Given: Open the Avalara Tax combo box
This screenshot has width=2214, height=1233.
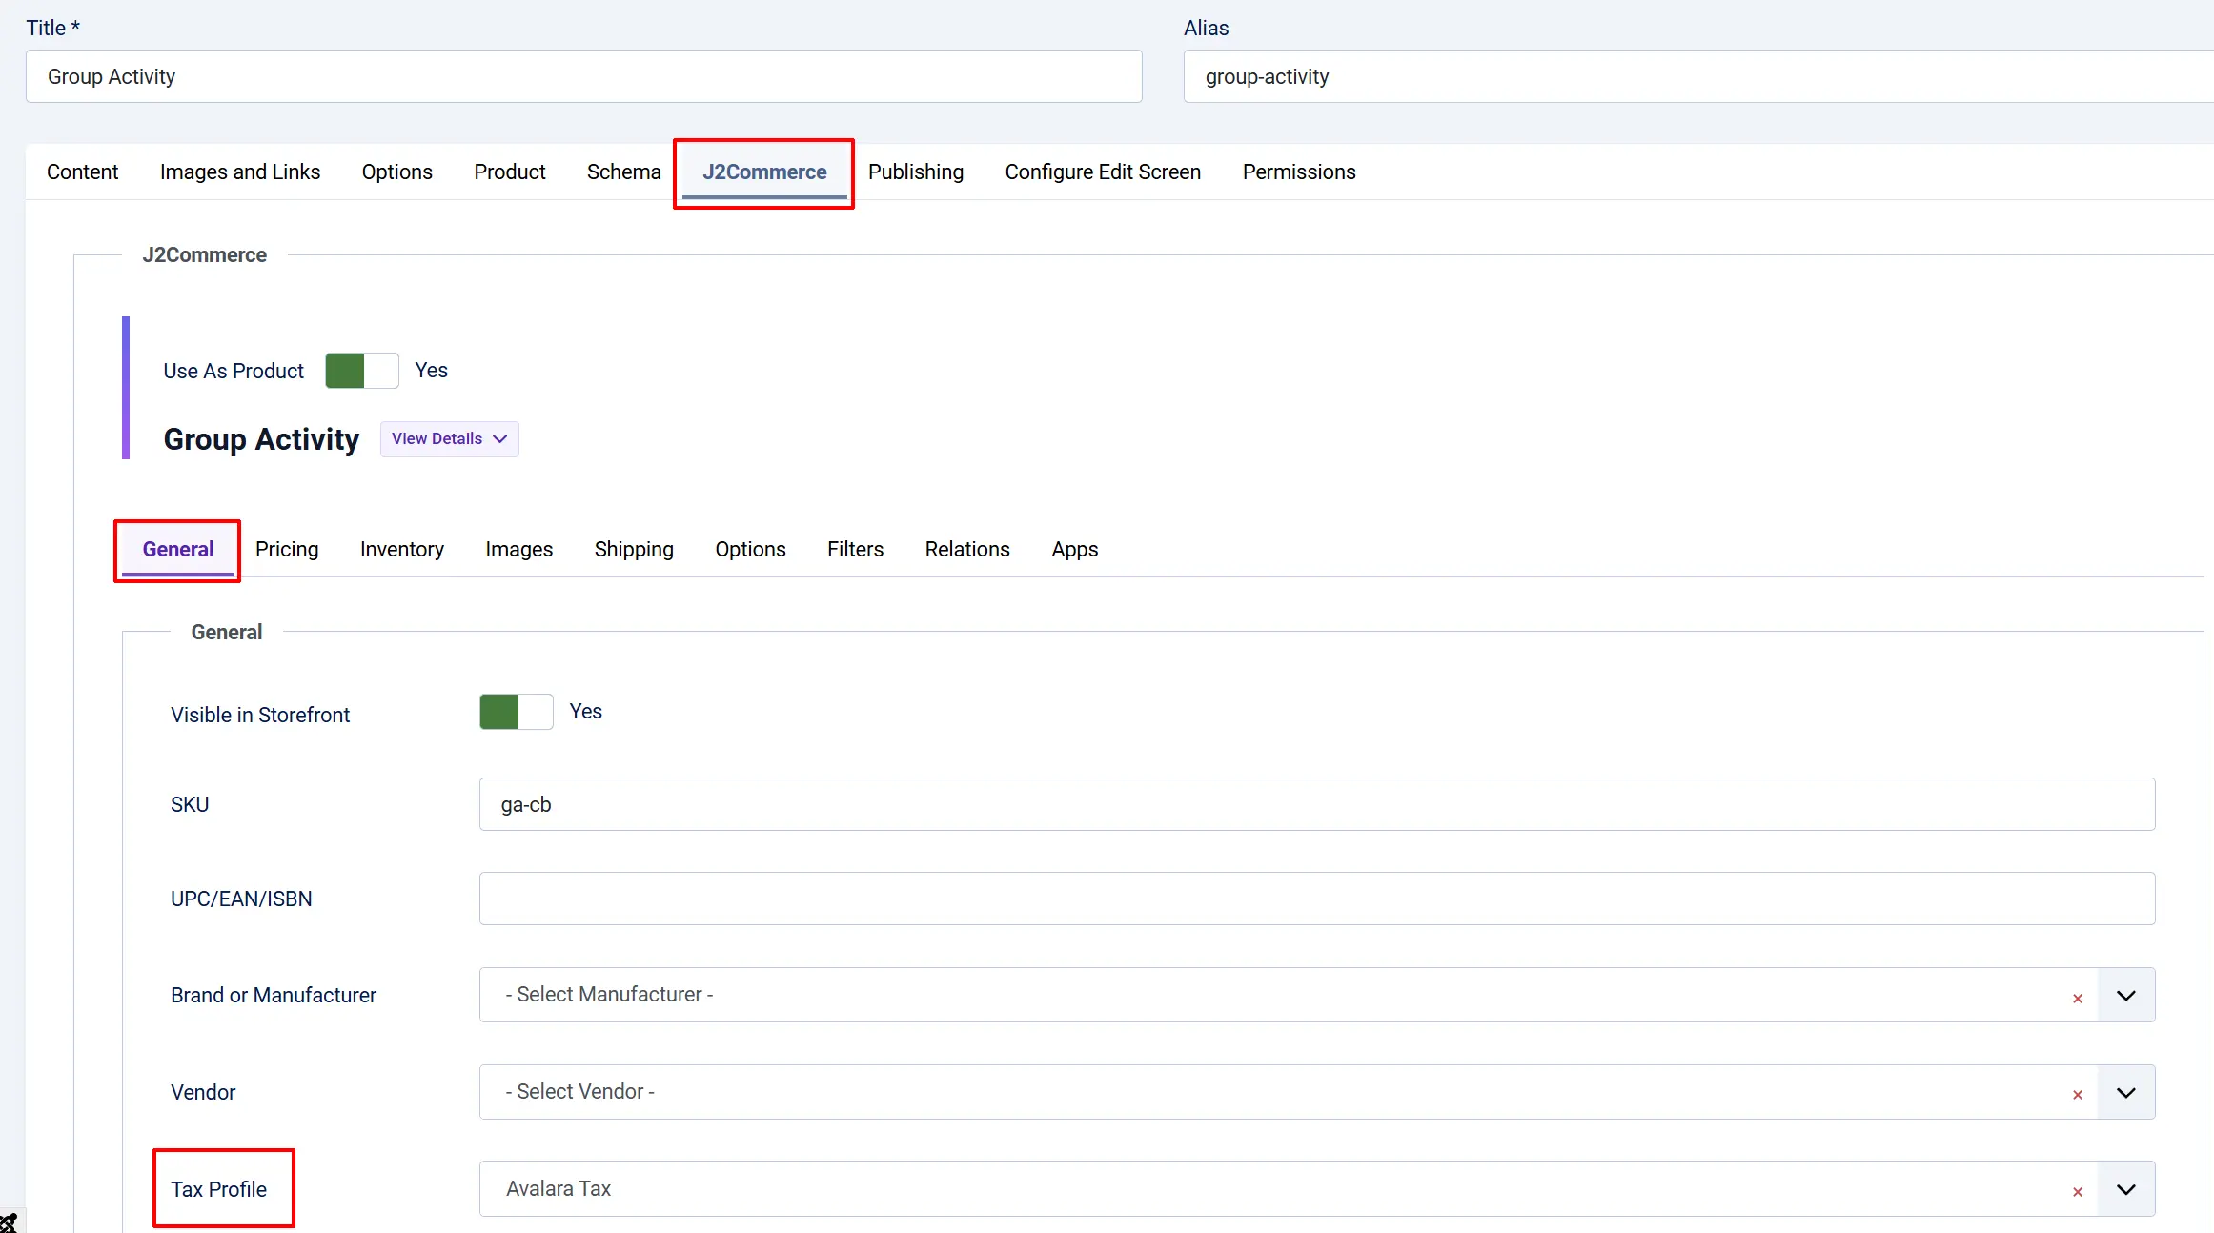Looking at the screenshot, I should click(x=1316, y=1188).
